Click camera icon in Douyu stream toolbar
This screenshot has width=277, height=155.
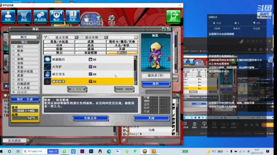point(195,125)
